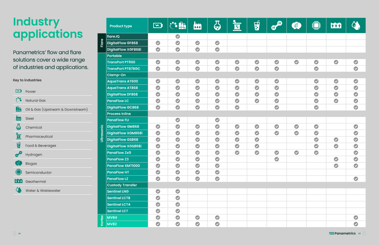Click the Biogas icon in the industries key
The height and width of the screenshot is (245, 379).
point(18,163)
